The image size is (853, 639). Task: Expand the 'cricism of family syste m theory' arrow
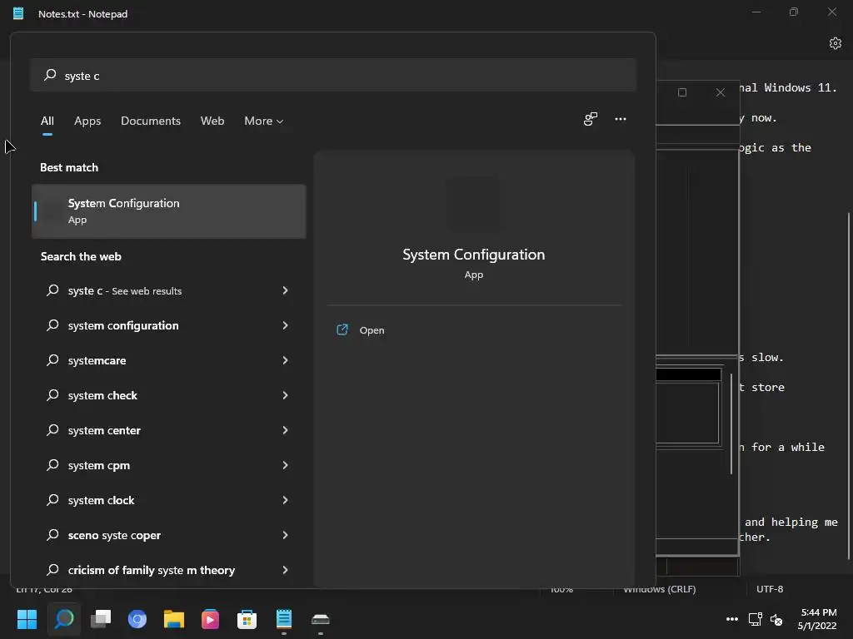(285, 570)
